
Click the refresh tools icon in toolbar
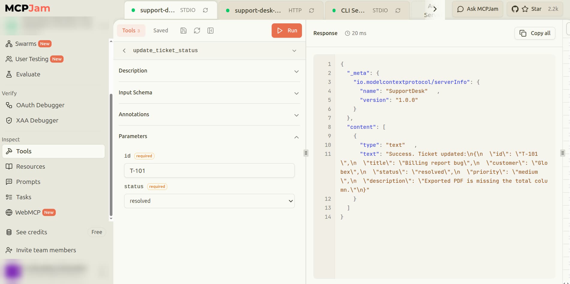(x=197, y=31)
